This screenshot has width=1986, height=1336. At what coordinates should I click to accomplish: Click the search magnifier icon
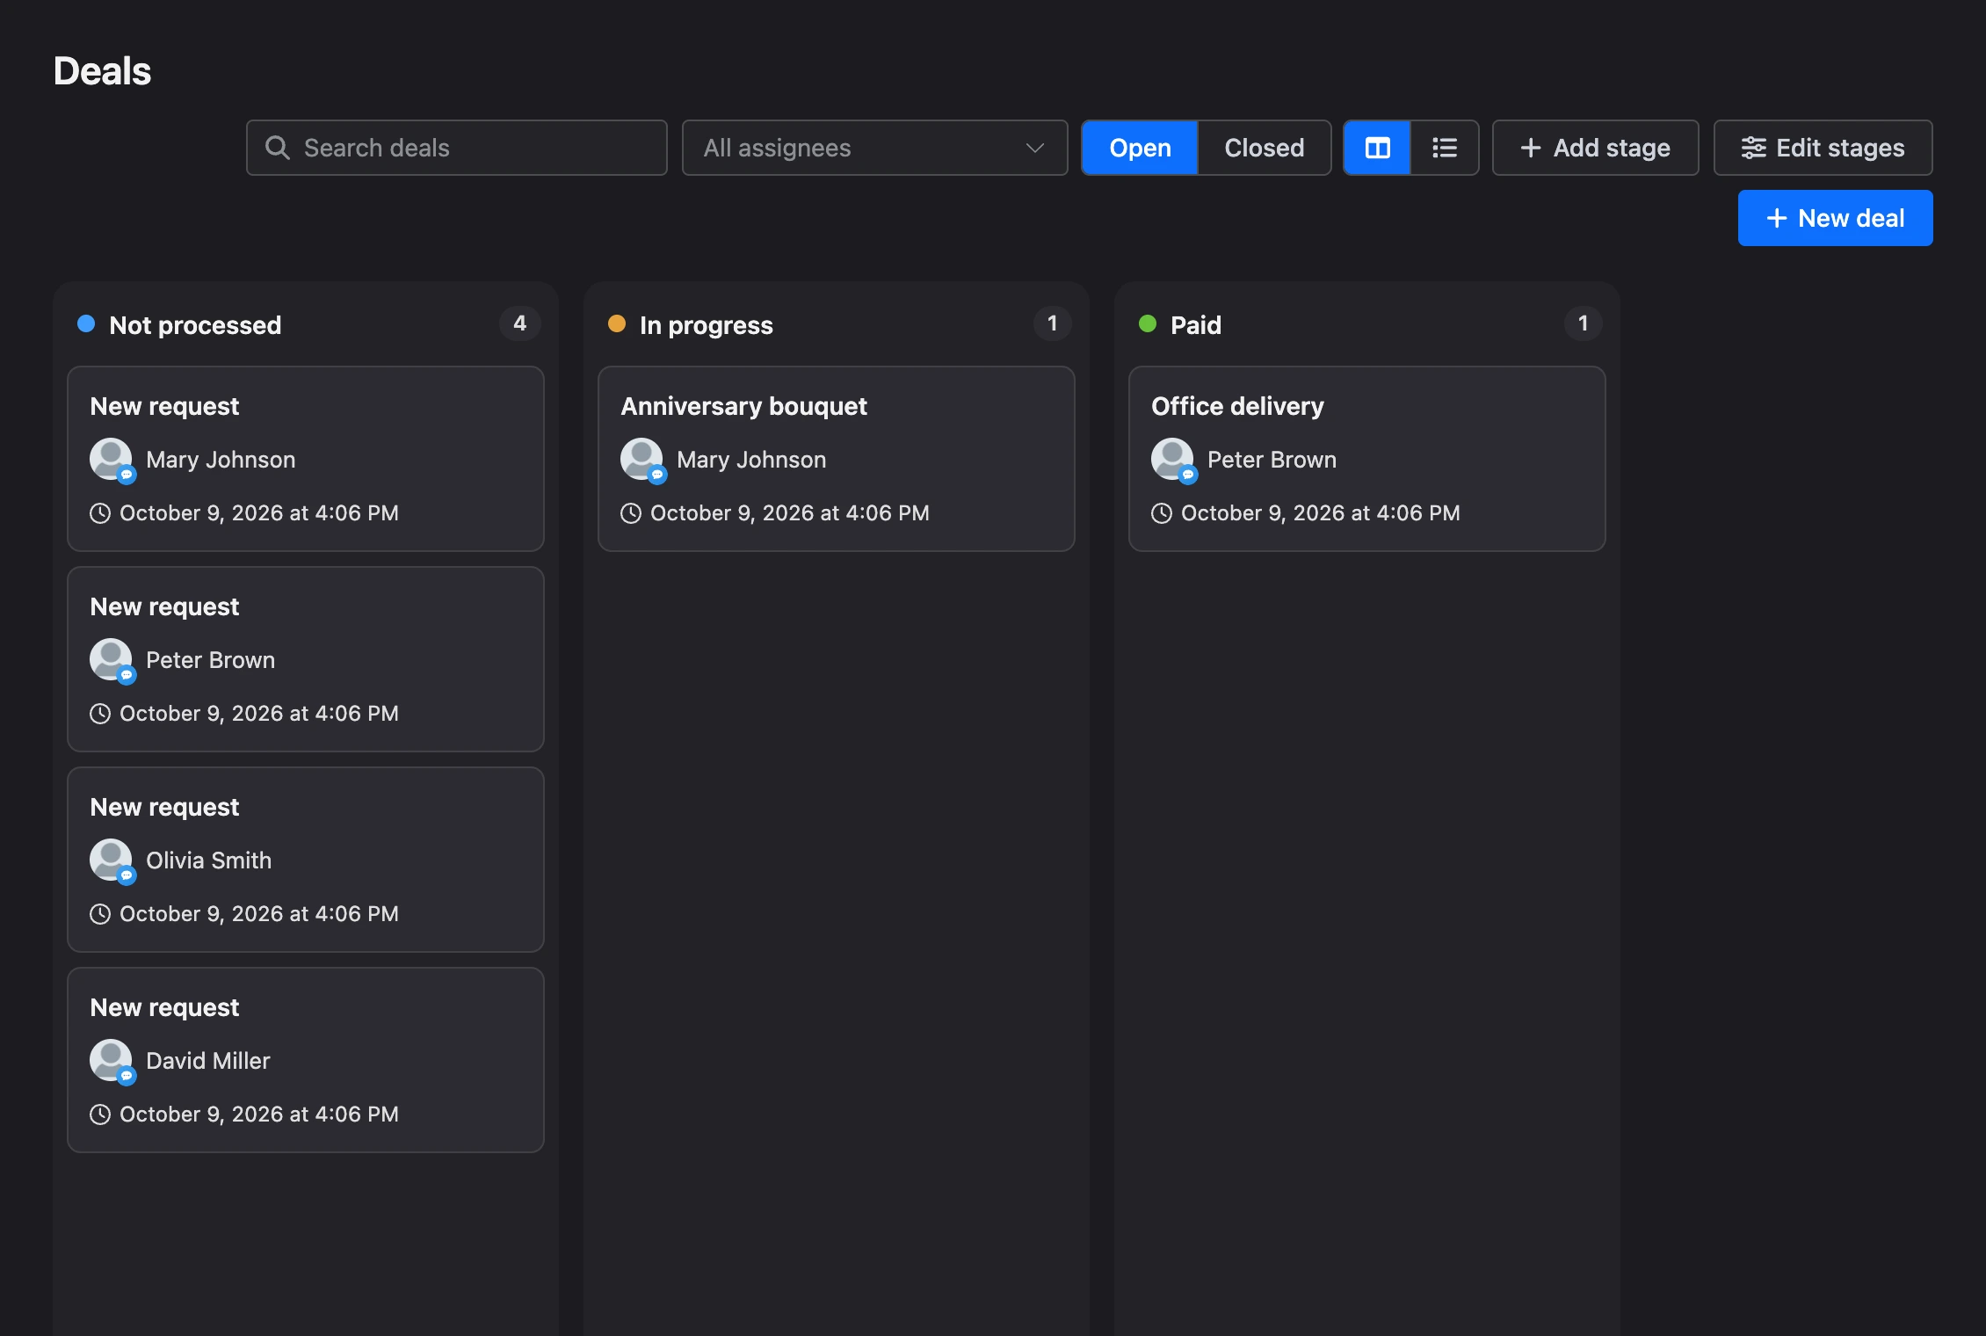(x=277, y=148)
